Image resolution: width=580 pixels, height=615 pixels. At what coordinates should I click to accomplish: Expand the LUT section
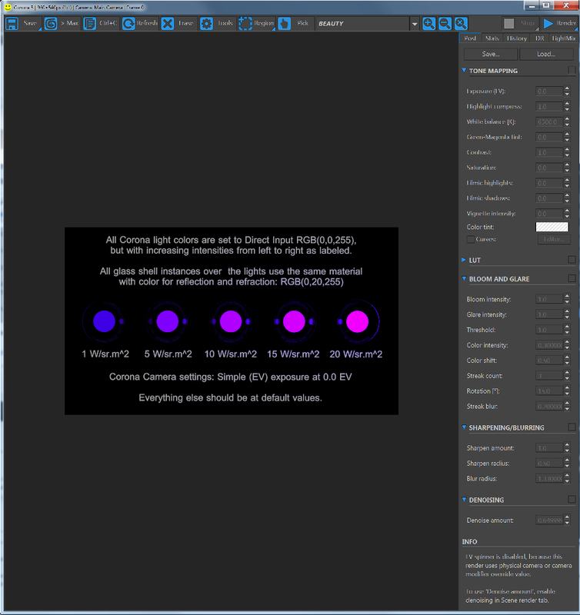coord(464,260)
